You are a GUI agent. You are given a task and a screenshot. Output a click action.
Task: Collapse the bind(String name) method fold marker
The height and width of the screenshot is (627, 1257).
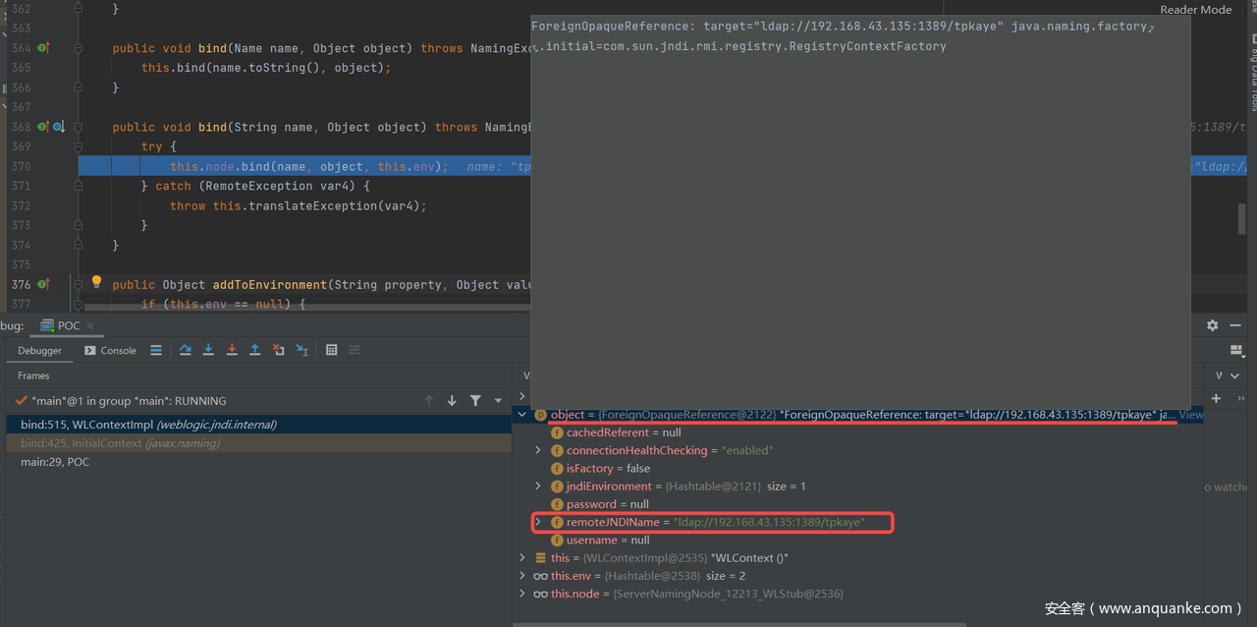(x=80, y=127)
